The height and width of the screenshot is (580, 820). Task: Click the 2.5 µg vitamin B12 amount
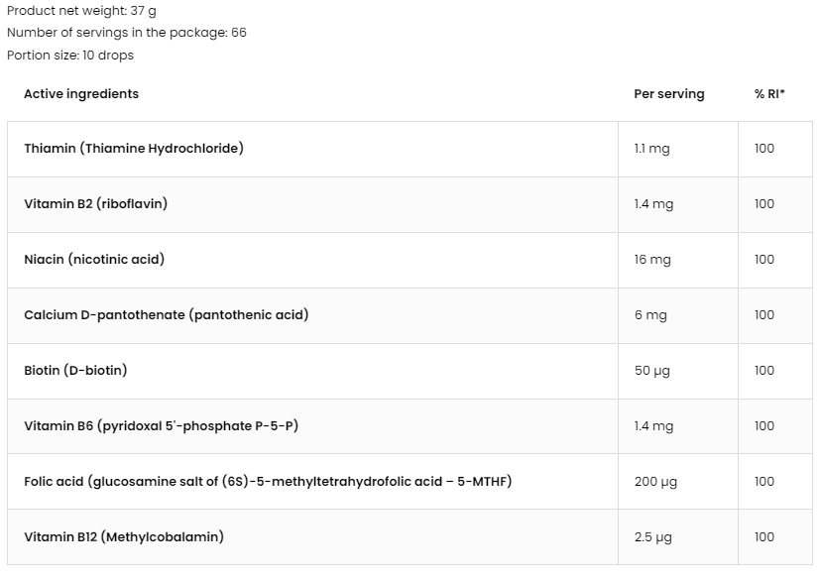pyautogui.click(x=653, y=537)
